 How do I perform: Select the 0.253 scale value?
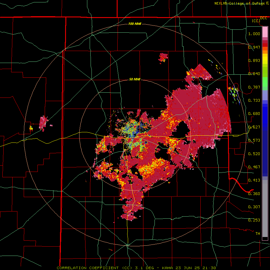(254, 220)
